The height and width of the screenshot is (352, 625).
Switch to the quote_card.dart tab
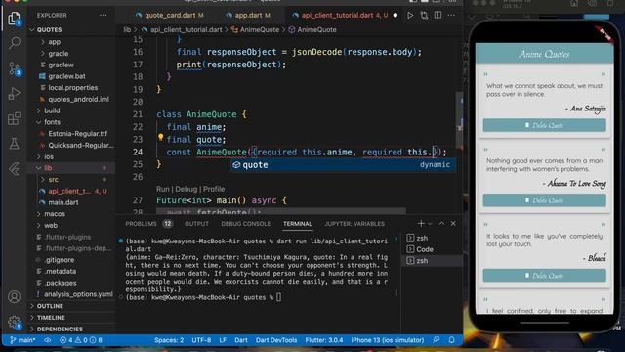pos(169,16)
